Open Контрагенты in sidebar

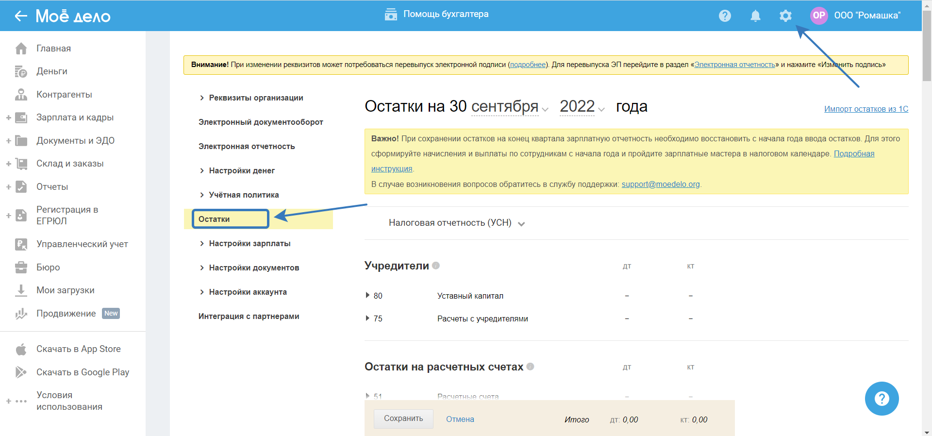tap(64, 95)
